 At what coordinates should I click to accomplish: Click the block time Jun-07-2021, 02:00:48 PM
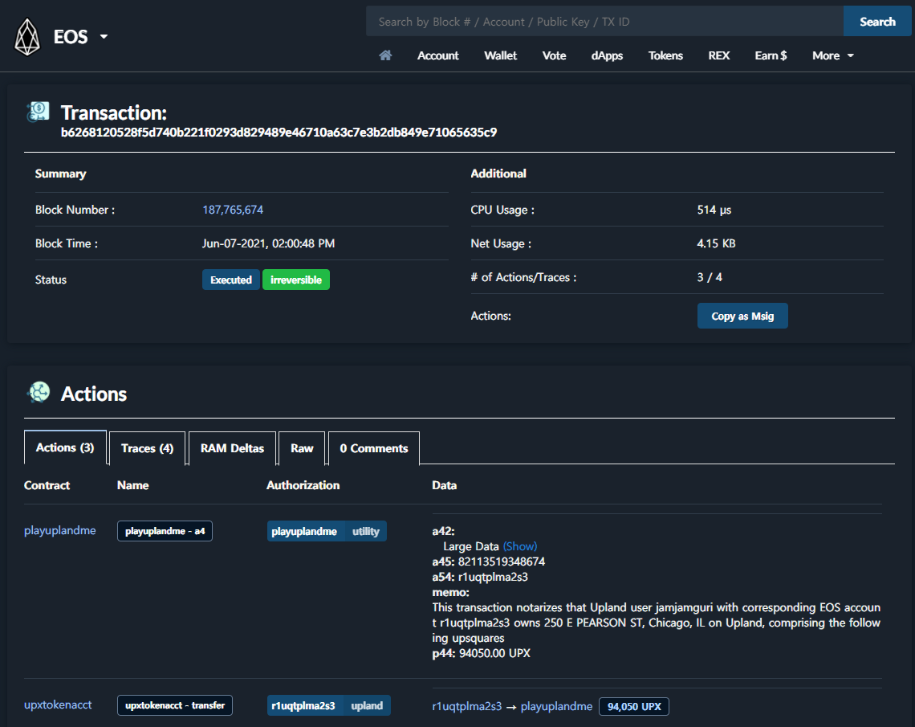pyautogui.click(x=268, y=243)
